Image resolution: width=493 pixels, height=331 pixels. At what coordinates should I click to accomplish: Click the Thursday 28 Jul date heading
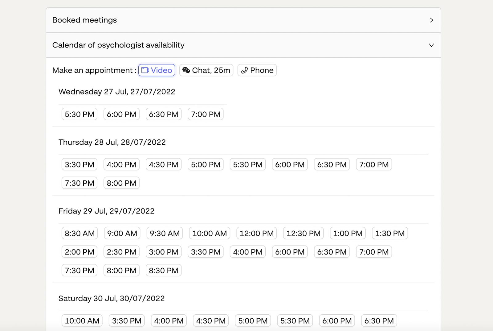112,142
